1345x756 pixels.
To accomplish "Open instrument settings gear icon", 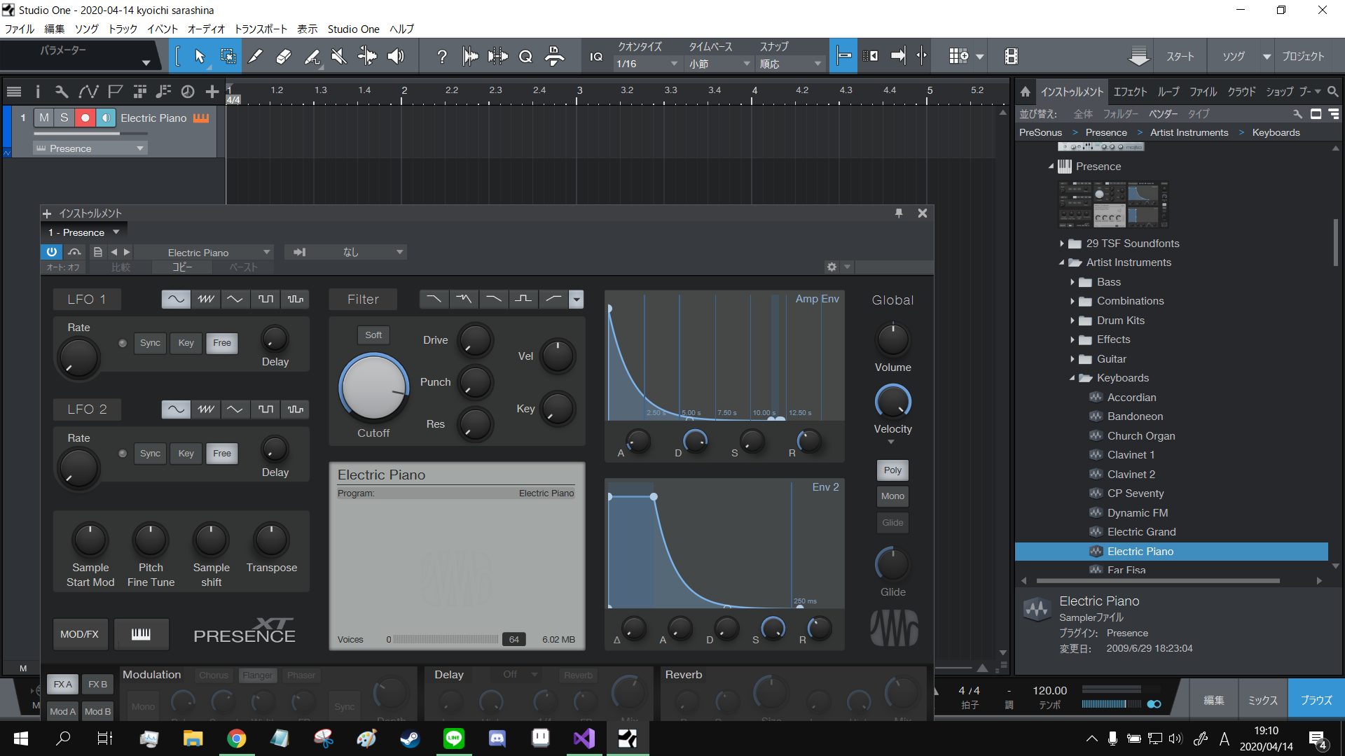I will point(832,267).
